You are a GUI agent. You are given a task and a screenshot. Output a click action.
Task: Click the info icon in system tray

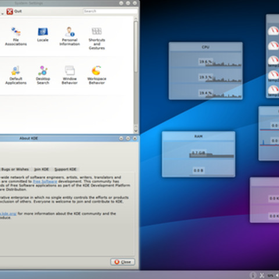(253, 275)
